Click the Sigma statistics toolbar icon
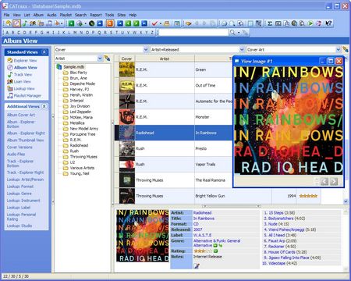Image resolution: width=351 pixels, height=281 pixels. click(270, 23)
